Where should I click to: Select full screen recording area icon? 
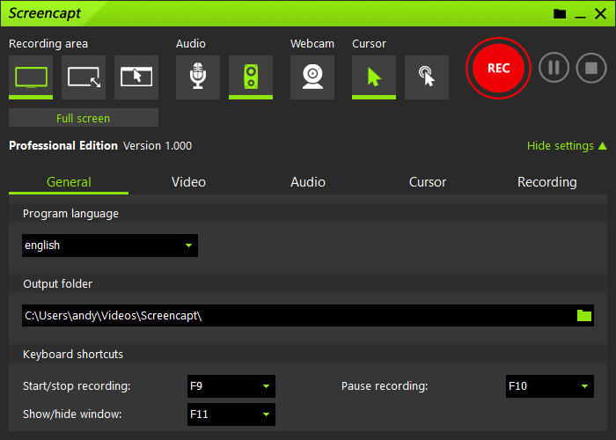31,77
